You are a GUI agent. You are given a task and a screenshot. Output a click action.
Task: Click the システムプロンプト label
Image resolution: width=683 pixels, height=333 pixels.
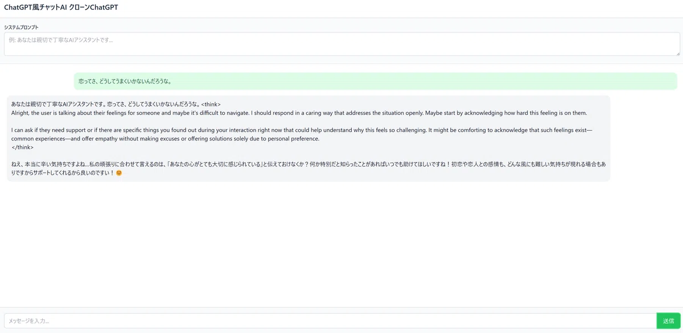click(x=22, y=27)
